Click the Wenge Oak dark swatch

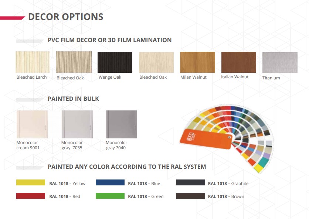pos(115,62)
